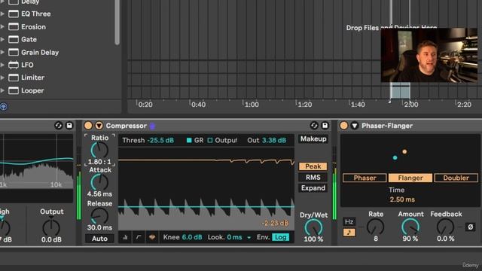This screenshot has width=482, height=271.
Task: Expand Limiter device in browser
Action: [x=2, y=78]
